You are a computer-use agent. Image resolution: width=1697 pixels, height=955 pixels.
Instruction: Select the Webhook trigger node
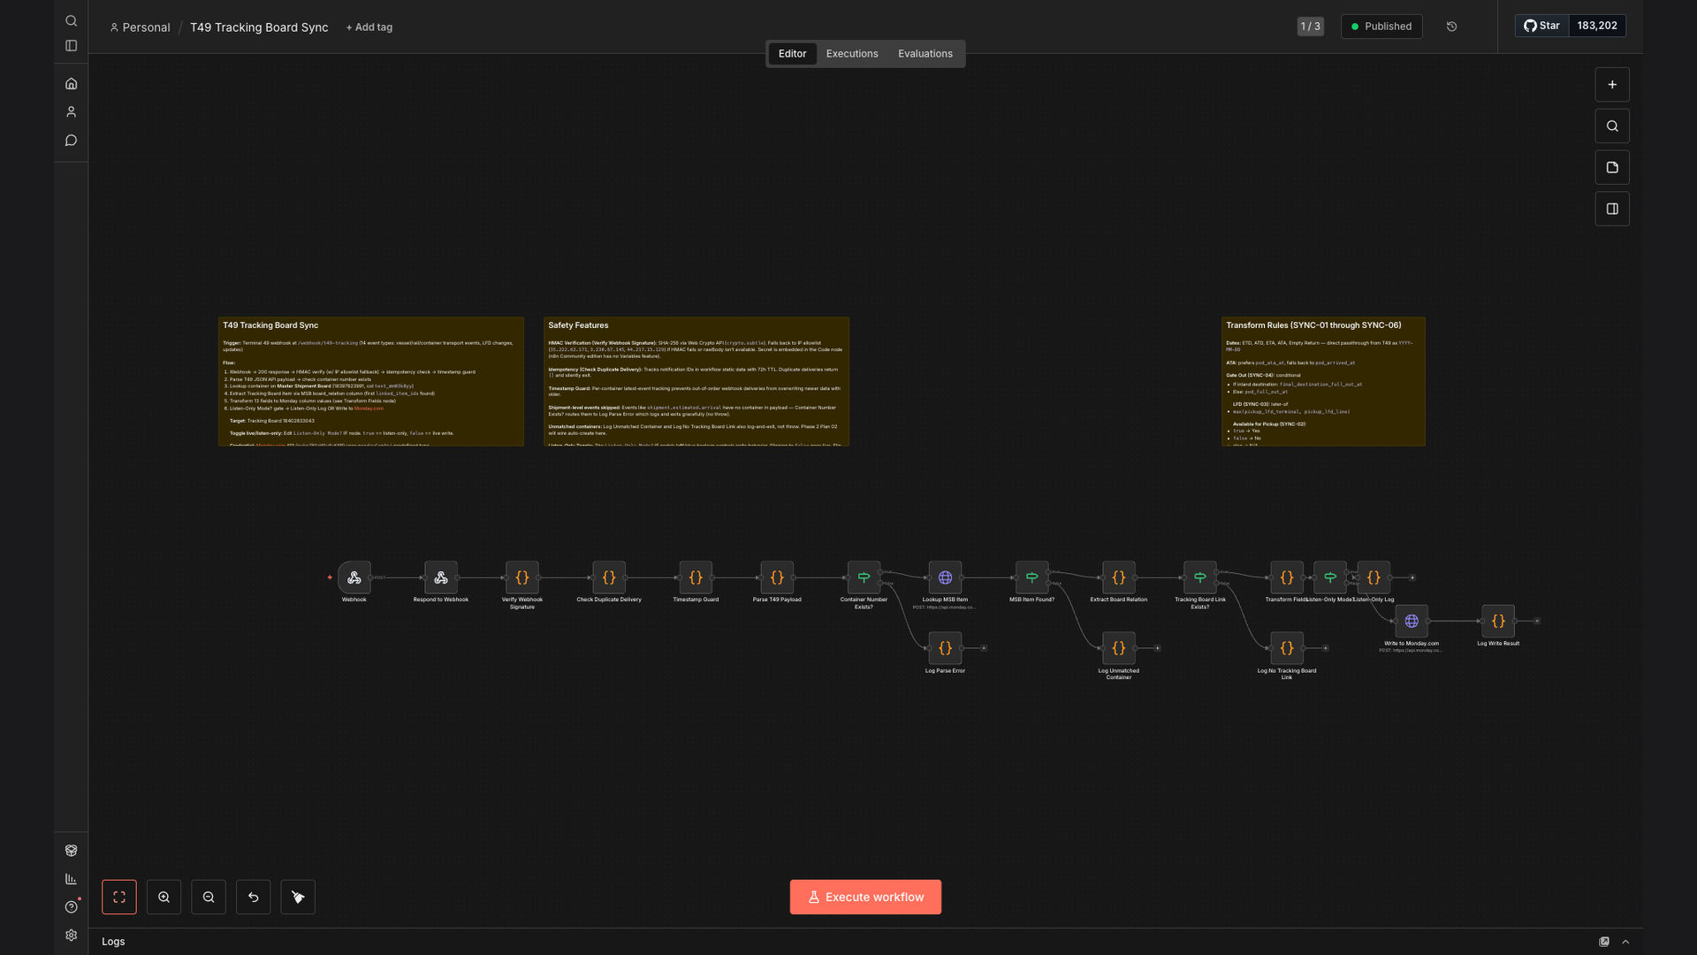[354, 577]
